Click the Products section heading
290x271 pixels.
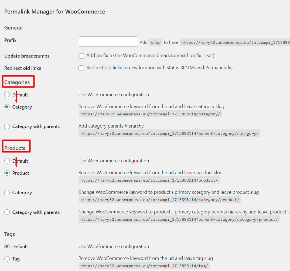(x=15, y=148)
